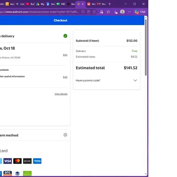Screen dimensions: 177x177
Task: Open View details link
Action: coord(61,94)
